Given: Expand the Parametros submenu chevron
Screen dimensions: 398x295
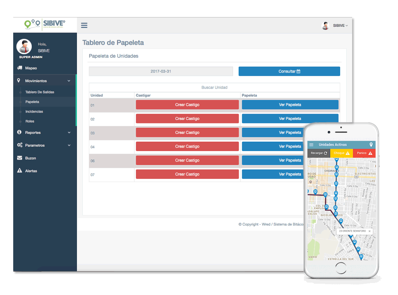Looking at the screenshot, I should click(x=69, y=145).
